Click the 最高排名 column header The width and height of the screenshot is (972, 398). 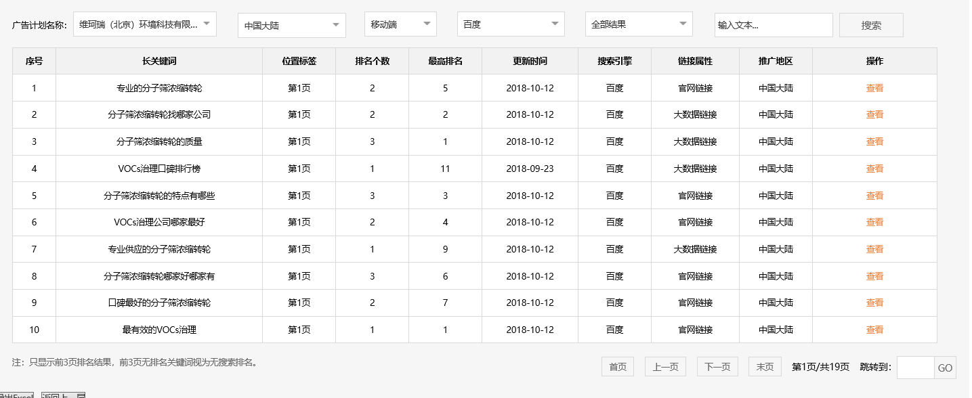(x=445, y=61)
